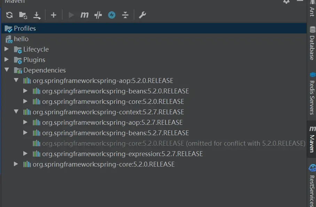
Task: Expand the Lifecycle node
Action: (7, 49)
